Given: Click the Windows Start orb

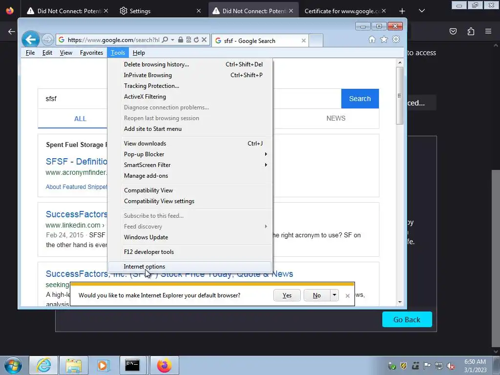Looking at the screenshot, I should point(13,365).
